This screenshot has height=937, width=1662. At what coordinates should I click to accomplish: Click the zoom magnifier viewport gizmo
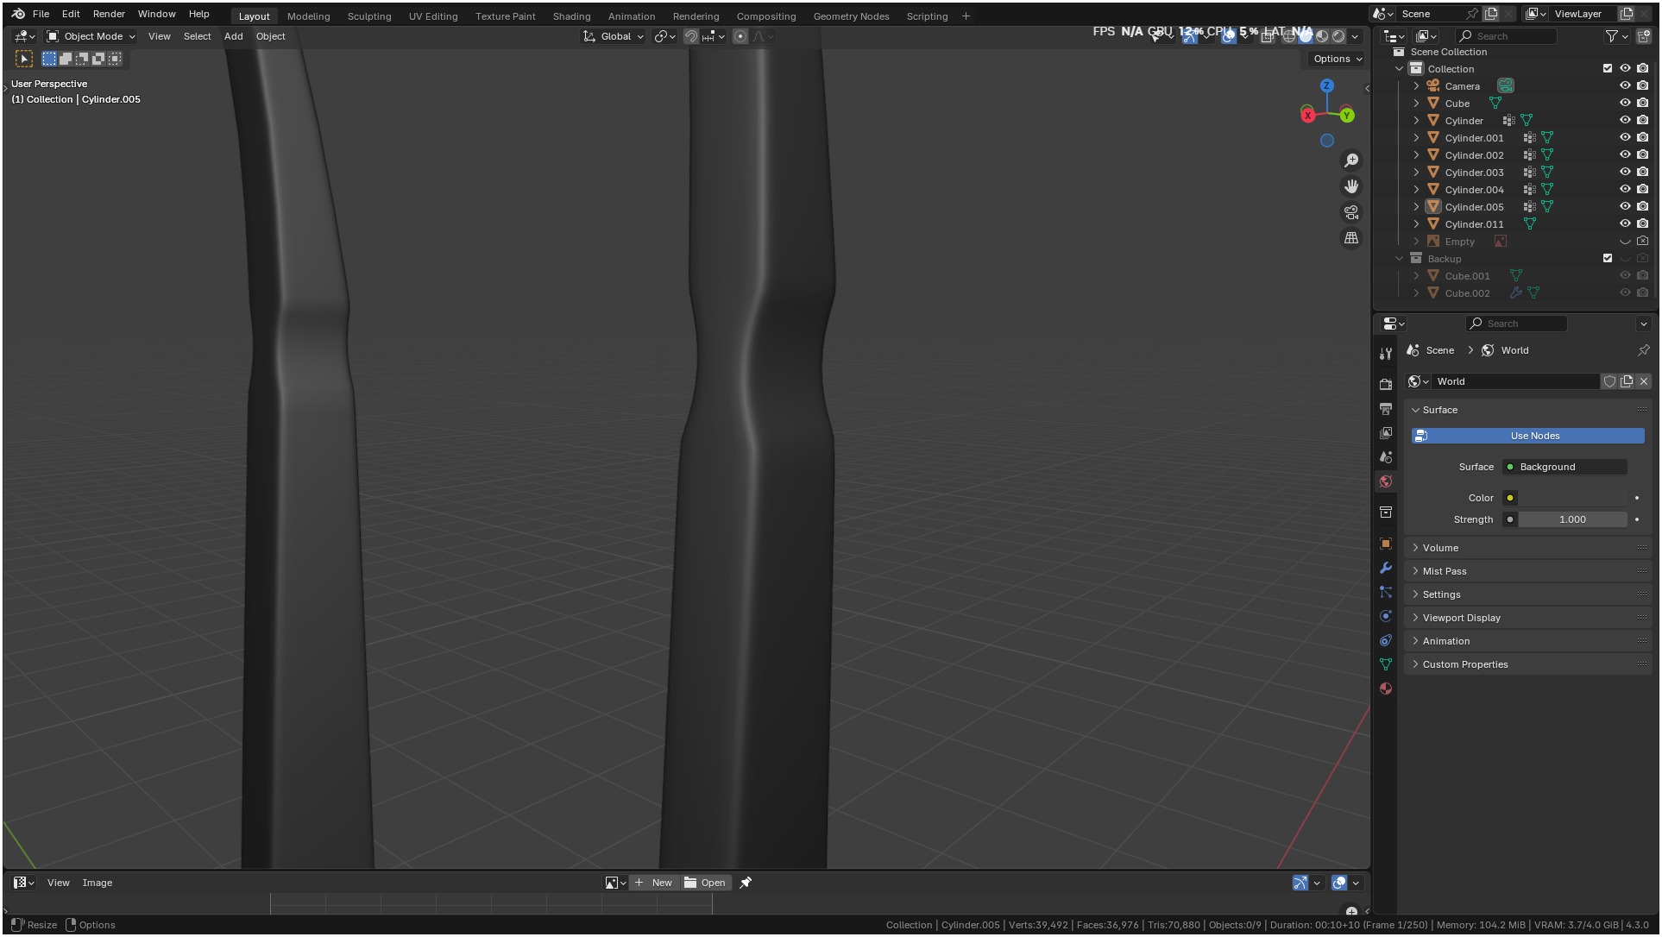click(x=1351, y=160)
